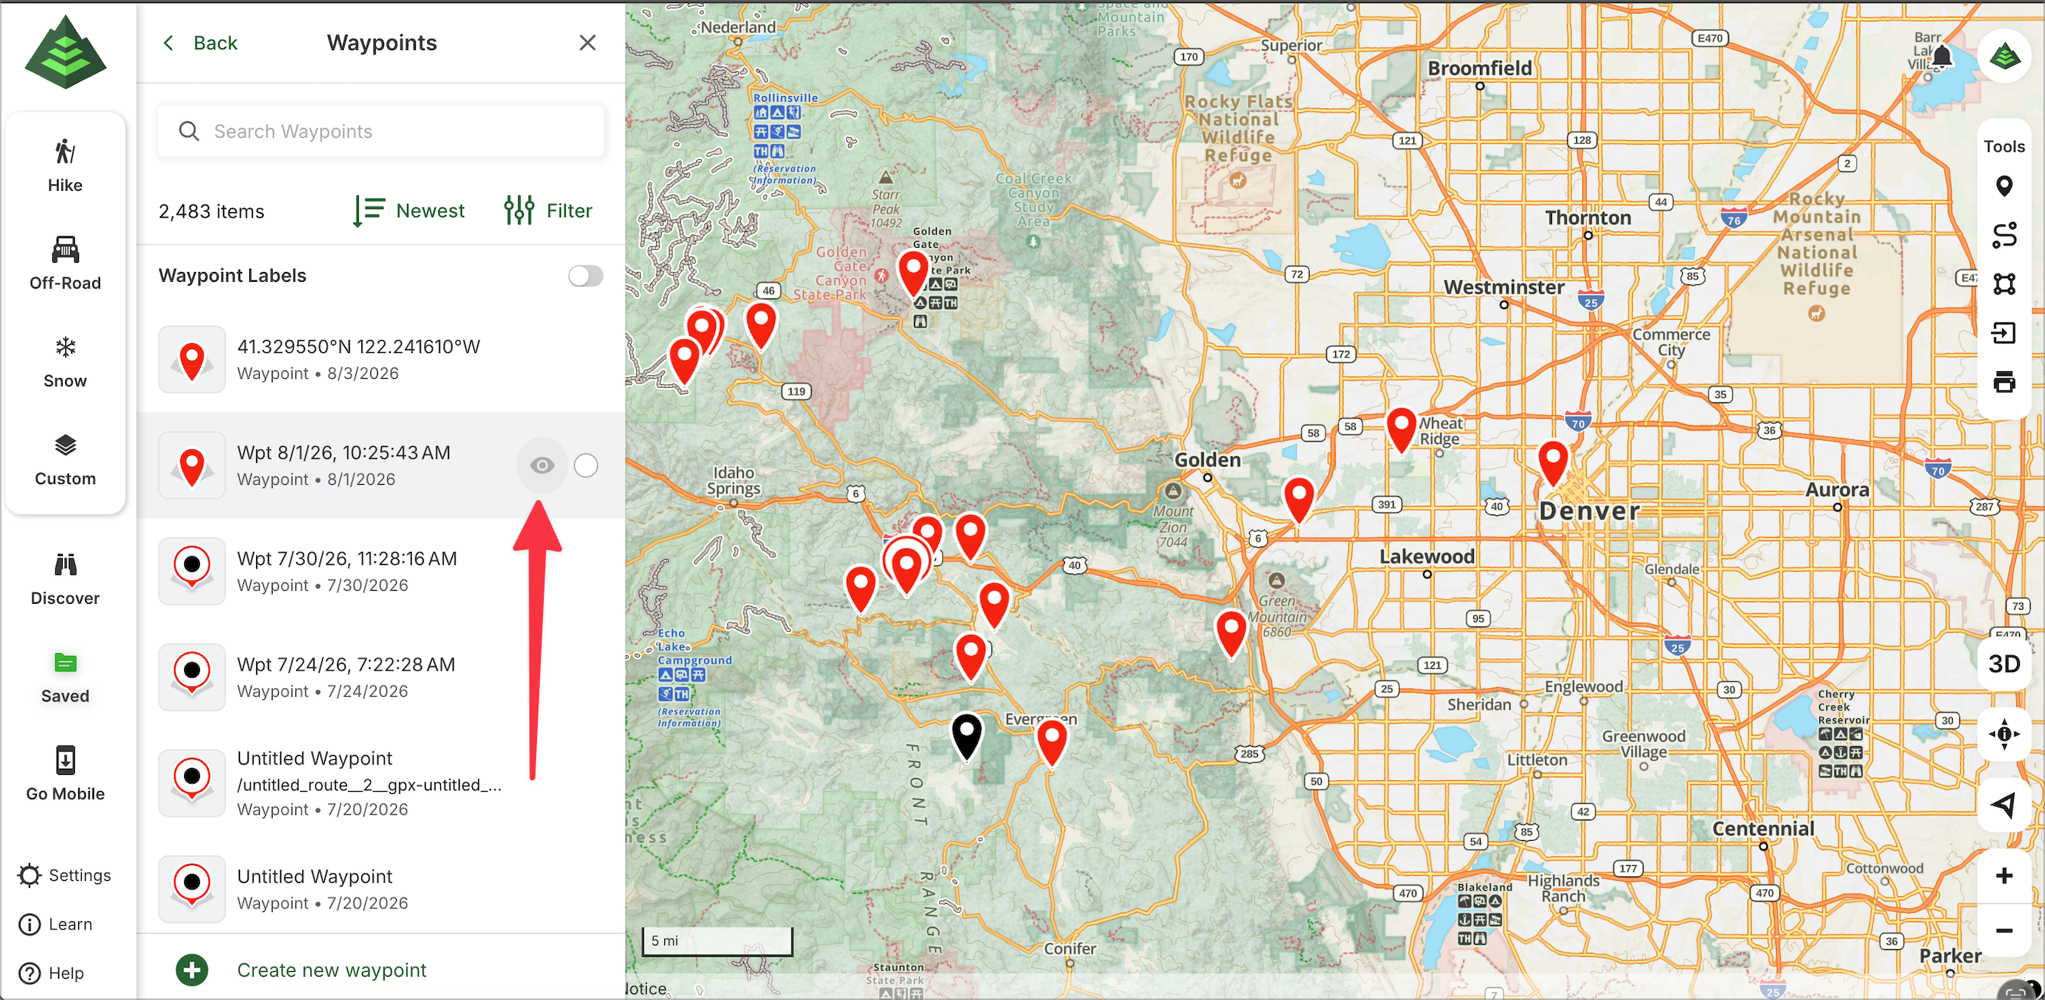
Task: Toggle the Waypoint Labels switch
Action: click(586, 276)
